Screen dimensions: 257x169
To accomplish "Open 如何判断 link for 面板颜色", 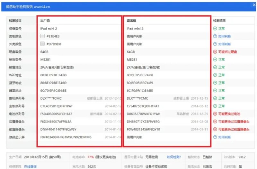I will (225, 36).
